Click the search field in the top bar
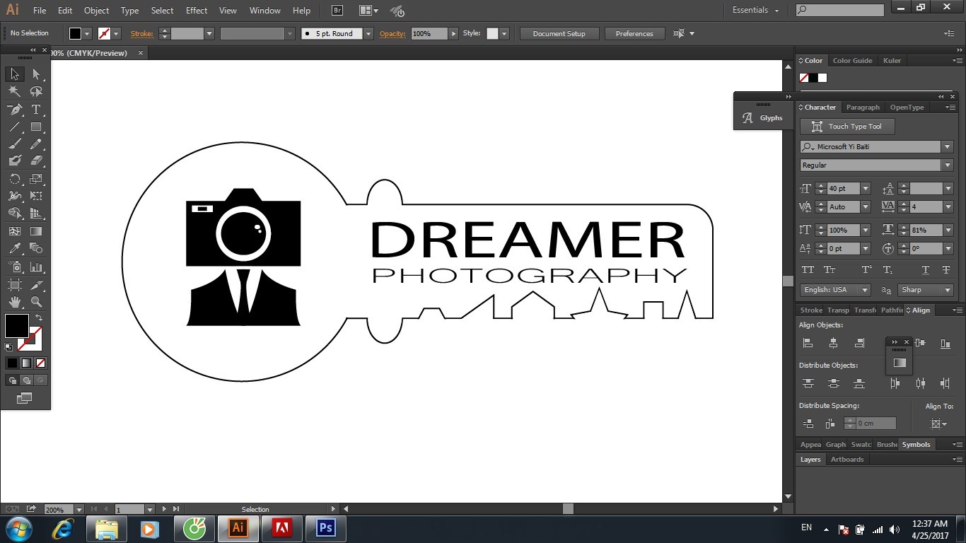966x543 pixels. pos(840,10)
